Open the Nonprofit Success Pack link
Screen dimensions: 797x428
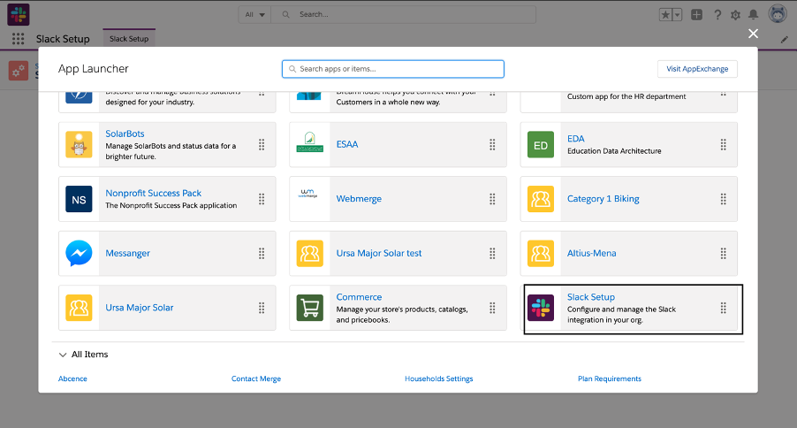154,193
